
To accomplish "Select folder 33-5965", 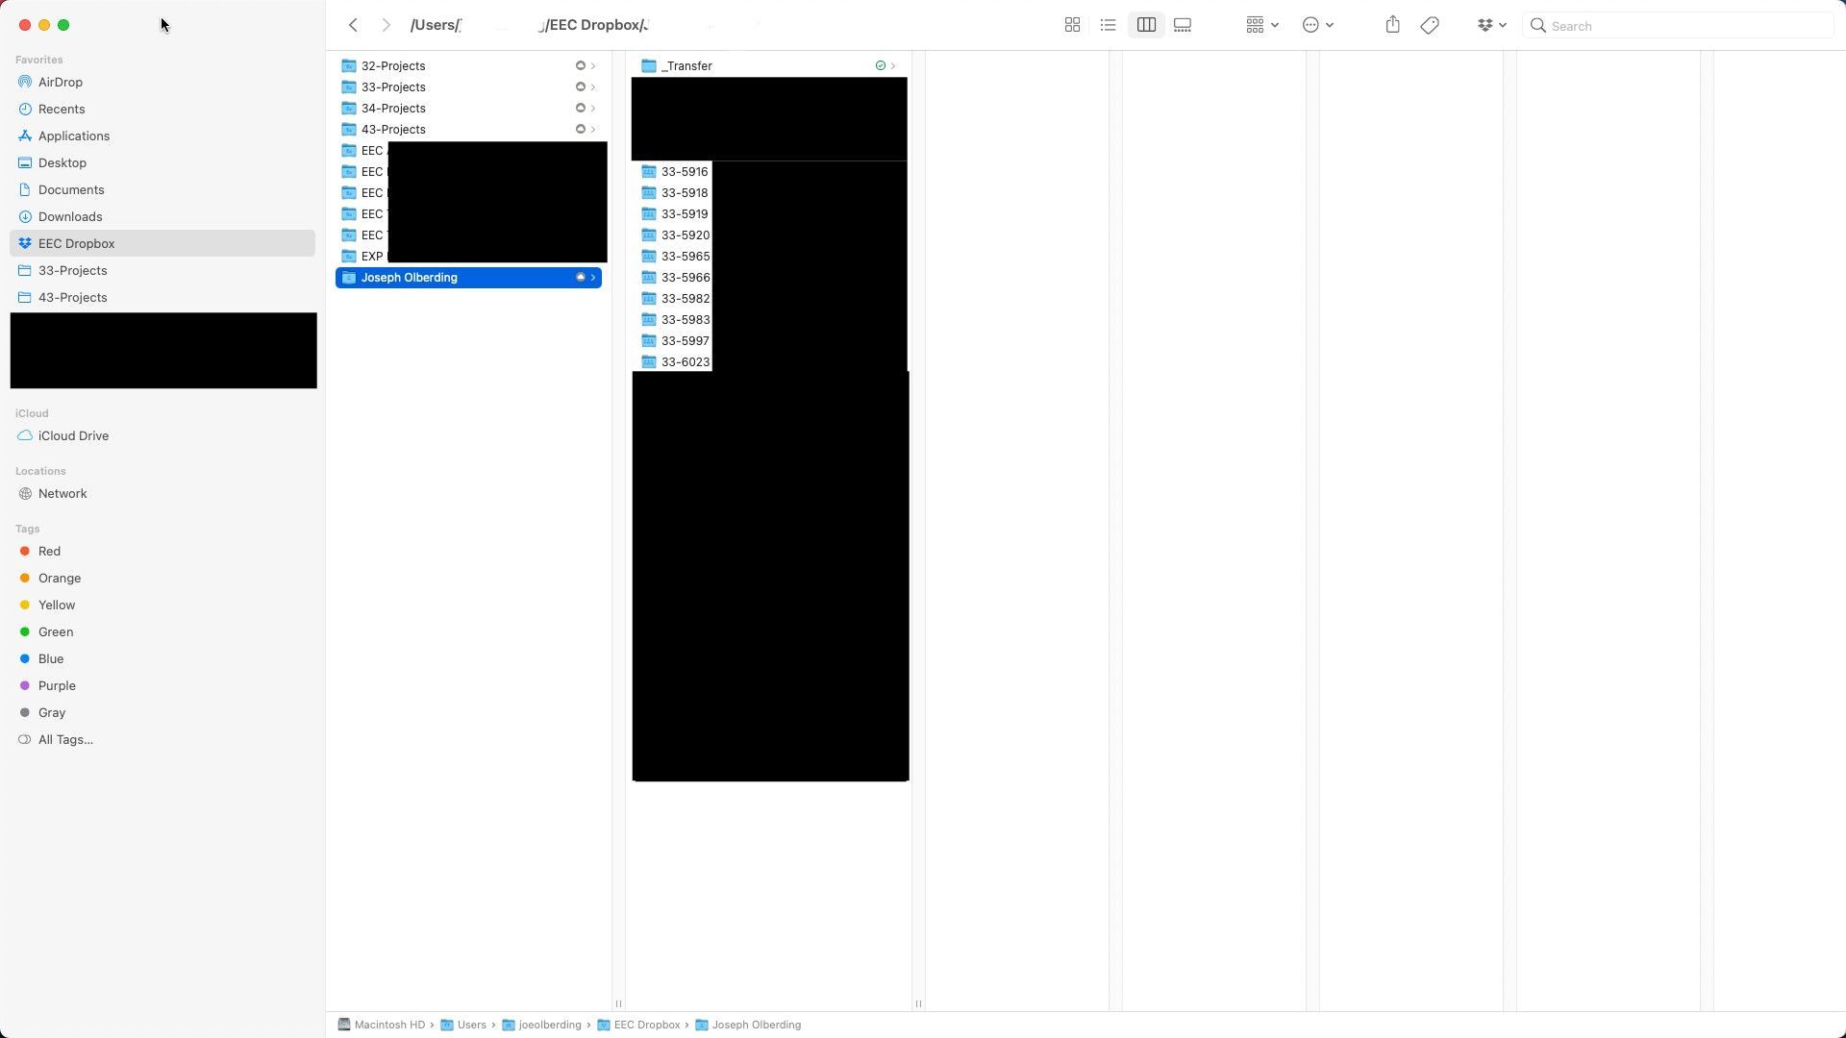I will coord(675,256).
